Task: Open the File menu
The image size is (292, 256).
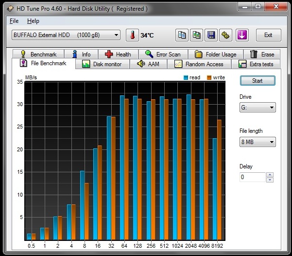Action: pyautogui.click(x=14, y=21)
